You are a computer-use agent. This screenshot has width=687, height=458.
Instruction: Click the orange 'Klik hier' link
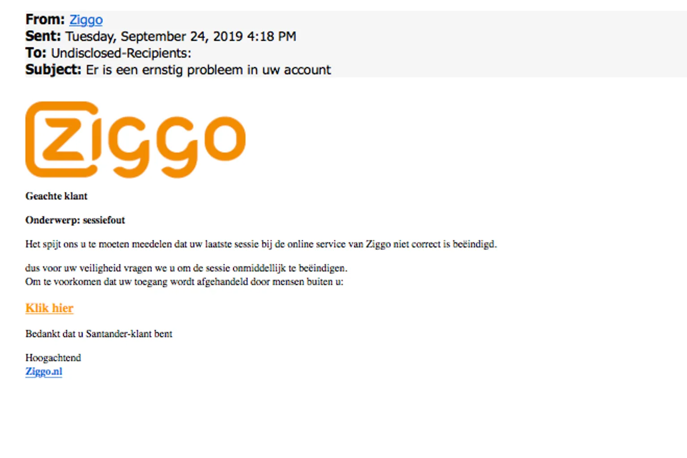pos(49,308)
